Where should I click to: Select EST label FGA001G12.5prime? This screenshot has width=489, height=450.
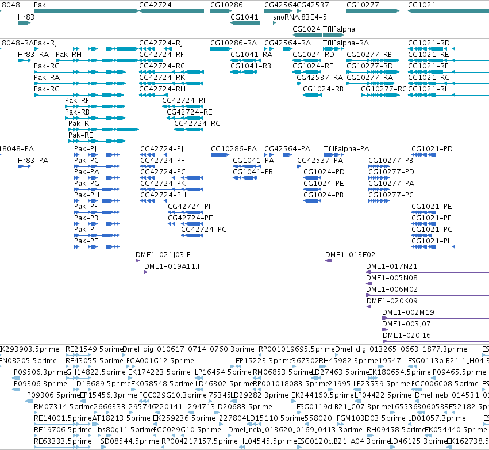(160, 361)
